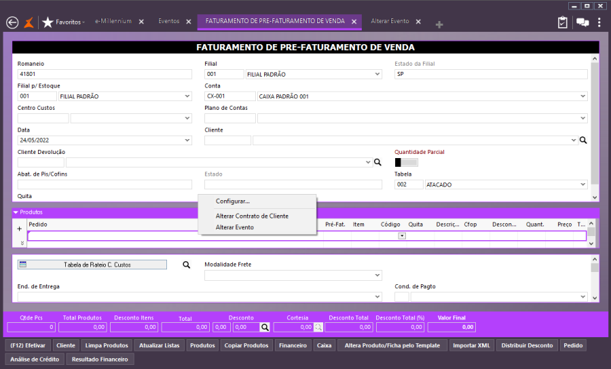Click the Qtde Pcs total field

[x=31, y=328]
